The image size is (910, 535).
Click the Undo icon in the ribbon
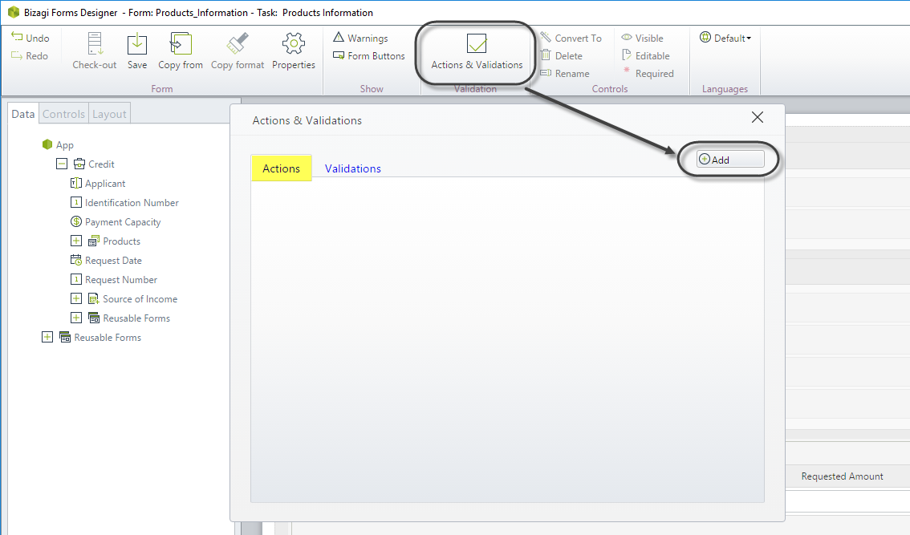[17, 37]
